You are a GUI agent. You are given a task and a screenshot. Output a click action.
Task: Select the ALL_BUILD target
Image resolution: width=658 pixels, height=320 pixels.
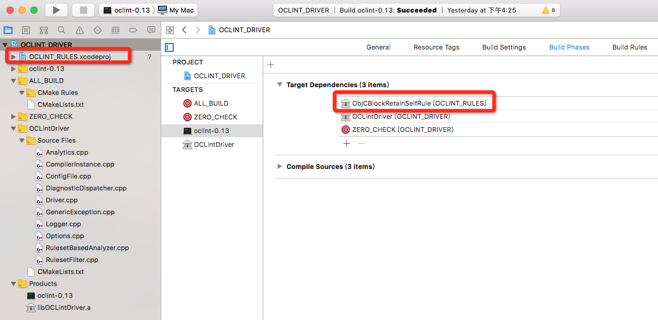point(212,103)
